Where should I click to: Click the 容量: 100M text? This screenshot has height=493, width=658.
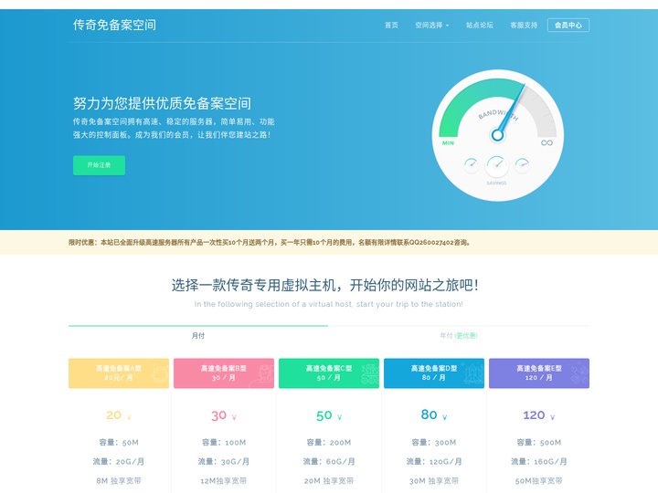point(224,442)
